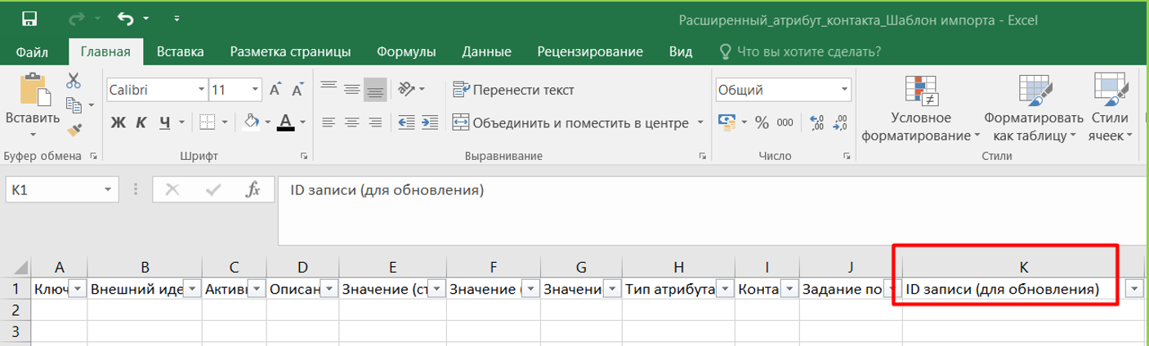Apply thousands separator (000) format

(785, 123)
